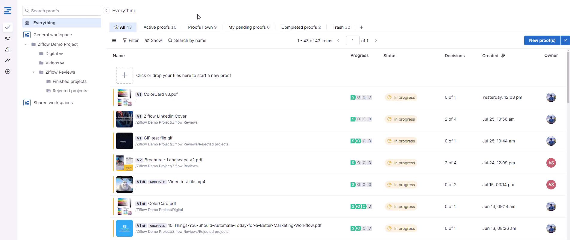Collapse the Ziflow Reviews folder tree
Image resolution: width=570 pixels, height=240 pixels.
coord(34,72)
